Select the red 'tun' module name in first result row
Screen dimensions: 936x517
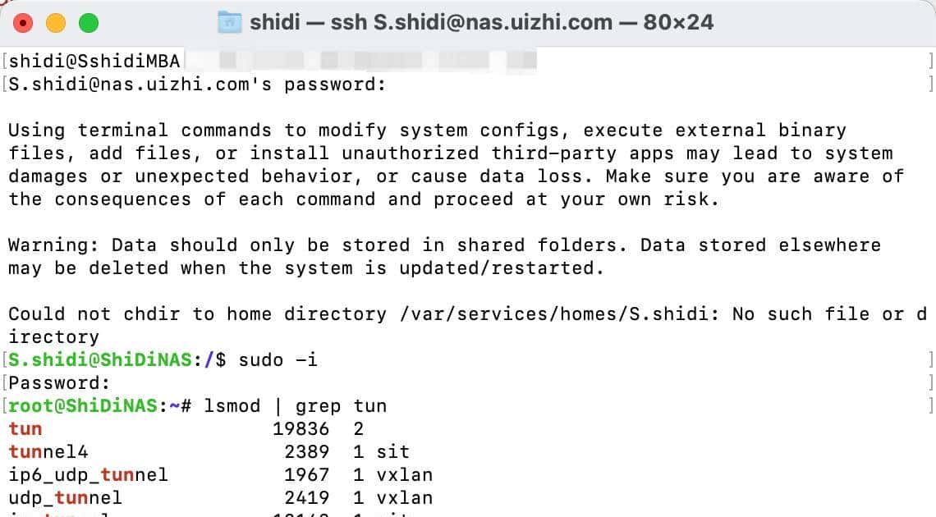(x=25, y=429)
